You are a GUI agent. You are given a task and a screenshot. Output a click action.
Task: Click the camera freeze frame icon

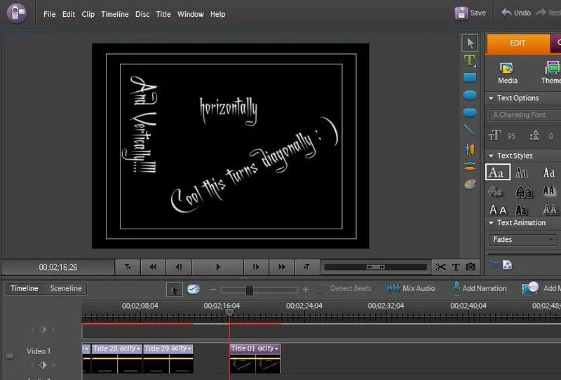(471, 267)
